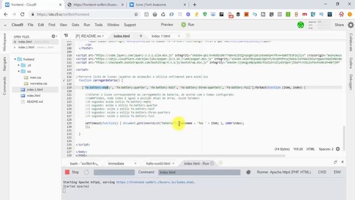Switch to index.html - Run tab

coord(196,163)
